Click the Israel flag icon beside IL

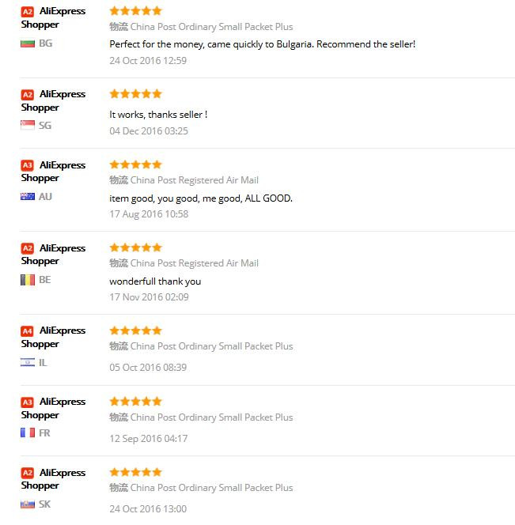pos(28,362)
